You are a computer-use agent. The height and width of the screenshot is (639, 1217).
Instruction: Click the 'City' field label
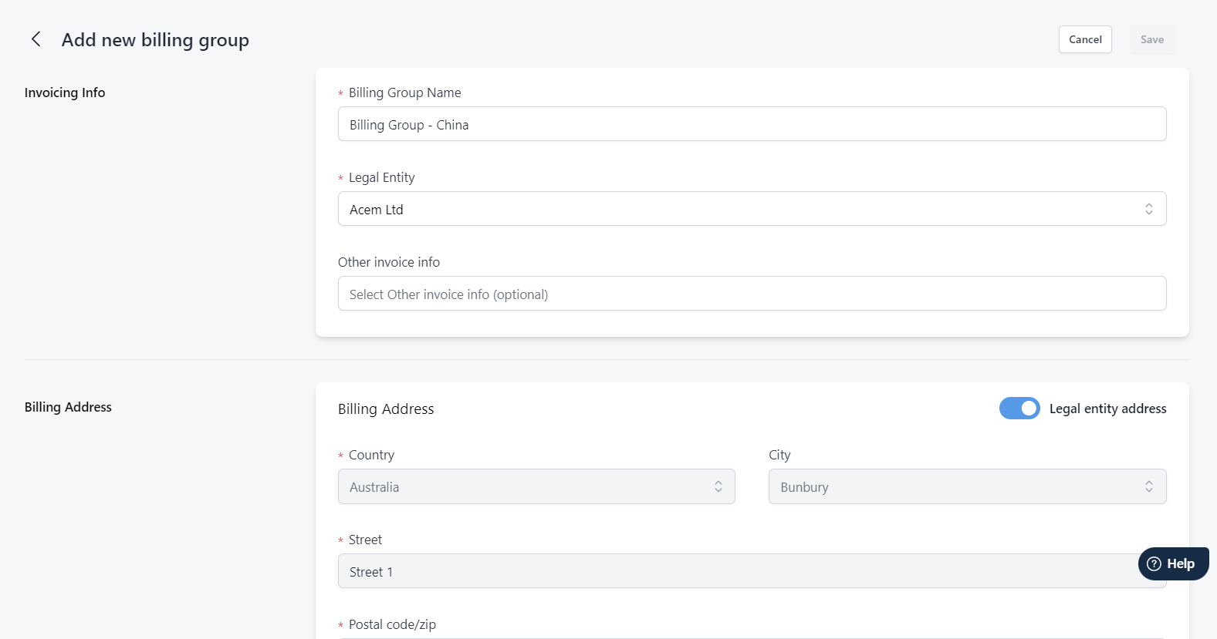tap(779, 455)
